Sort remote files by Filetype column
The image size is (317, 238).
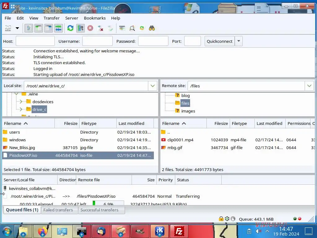[242, 123]
